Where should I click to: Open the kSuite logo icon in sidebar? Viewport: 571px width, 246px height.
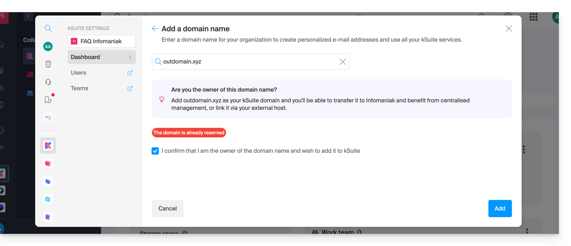[48, 145]
